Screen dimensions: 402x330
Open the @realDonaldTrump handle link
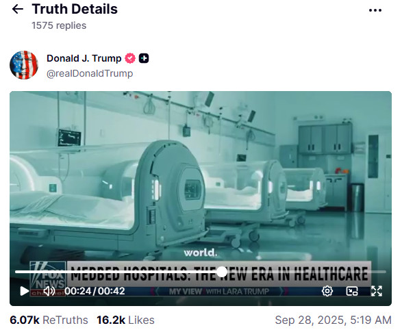click(x=90, y=73)
